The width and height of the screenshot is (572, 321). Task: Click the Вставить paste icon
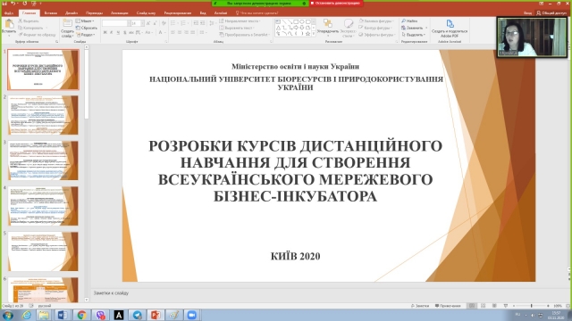coord(9,25)
